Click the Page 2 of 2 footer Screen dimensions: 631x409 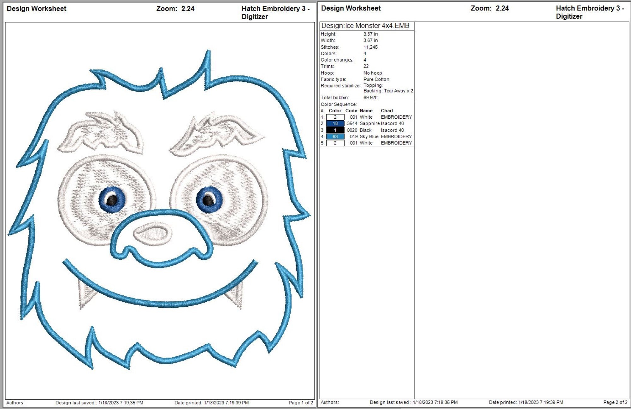pos(615,402)
